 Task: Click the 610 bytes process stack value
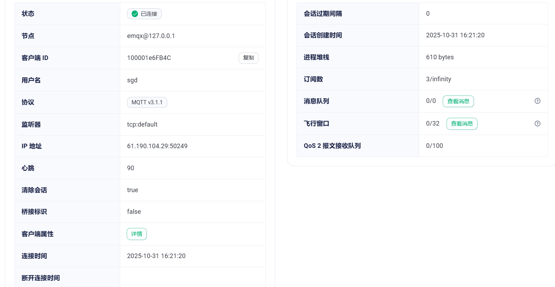(x=440, y=57)
